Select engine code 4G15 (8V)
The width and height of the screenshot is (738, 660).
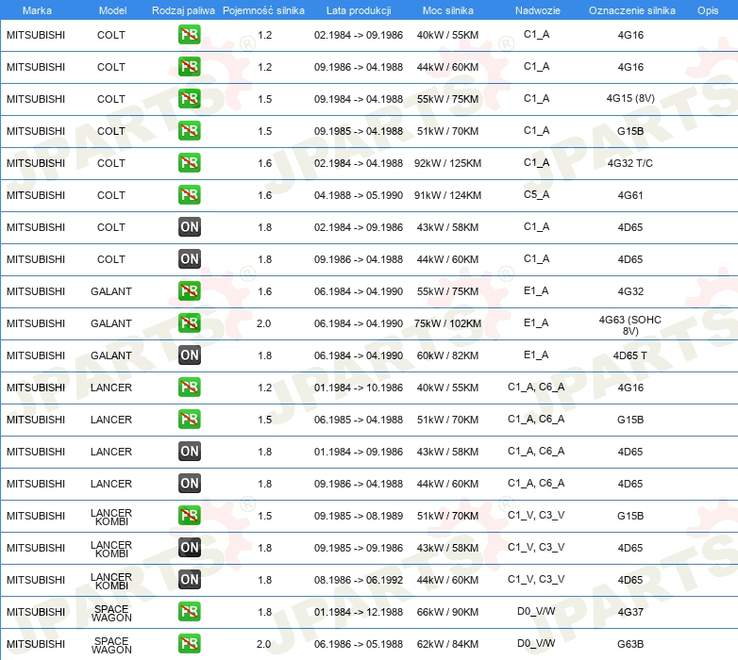630,98
